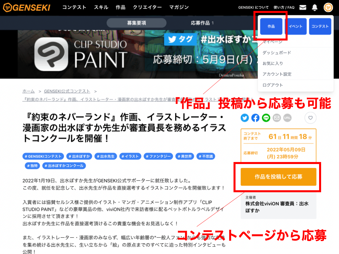
Task: Switch to 応募作品 tab
Action: click(202, 23)
